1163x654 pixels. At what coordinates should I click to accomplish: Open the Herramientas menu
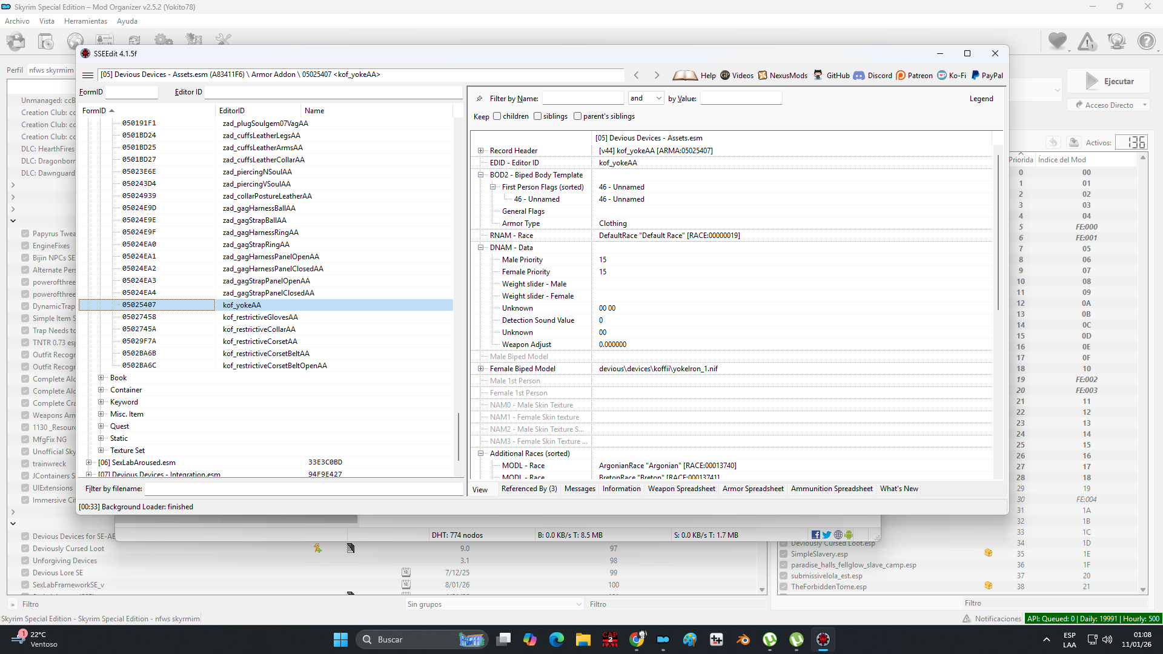85,21
